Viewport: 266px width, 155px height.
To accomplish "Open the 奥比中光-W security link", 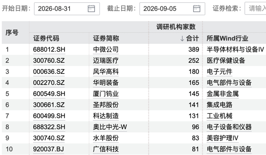I will (x=110, y=127).
